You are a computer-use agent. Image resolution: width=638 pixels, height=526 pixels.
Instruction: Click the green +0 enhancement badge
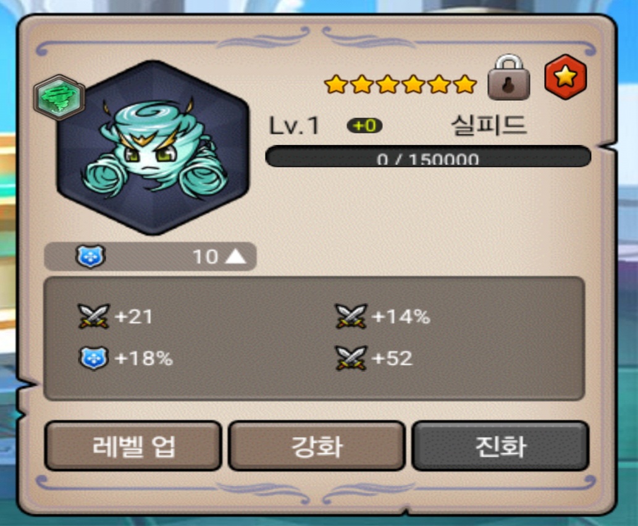pyautogui.click(x=364, y=126)
